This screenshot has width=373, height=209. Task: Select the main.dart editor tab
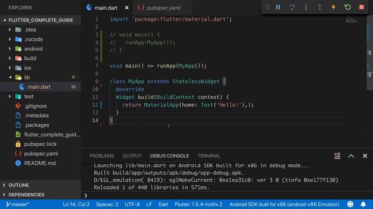click(106, 8)
